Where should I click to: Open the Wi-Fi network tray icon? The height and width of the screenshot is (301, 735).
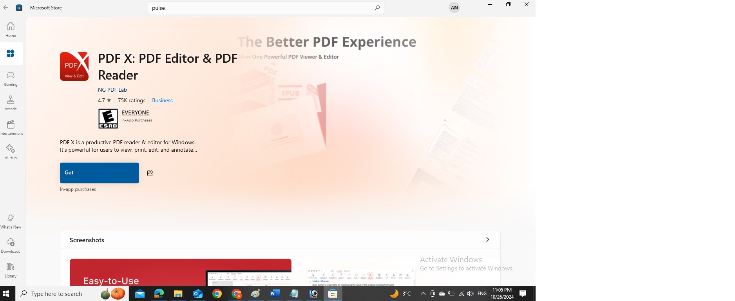tap(461, 294)
